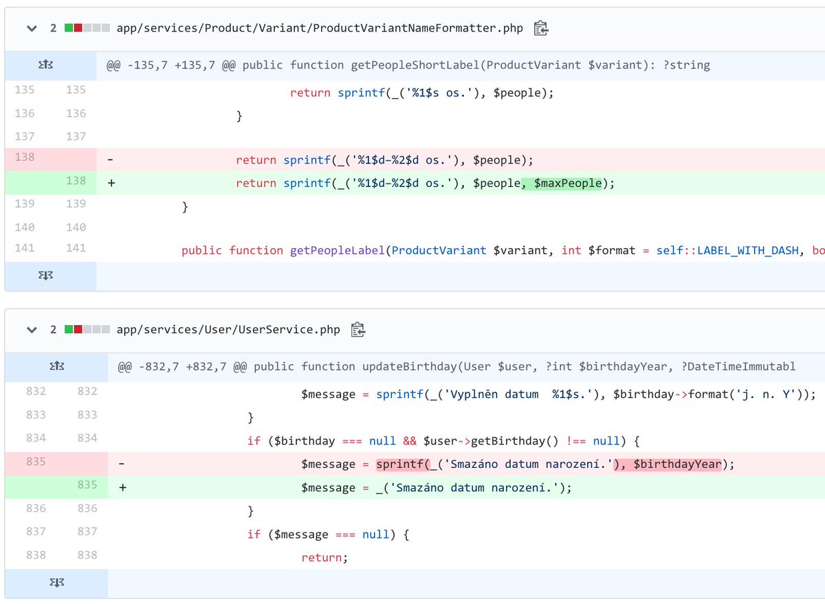The width and height of the screenshot is (825, 604).
Task: Click the updateBirthday hunk header
Action: click(456, 366)
